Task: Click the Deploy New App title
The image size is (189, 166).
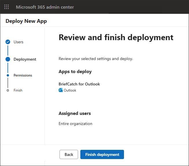Action: [x=26, y=21]
